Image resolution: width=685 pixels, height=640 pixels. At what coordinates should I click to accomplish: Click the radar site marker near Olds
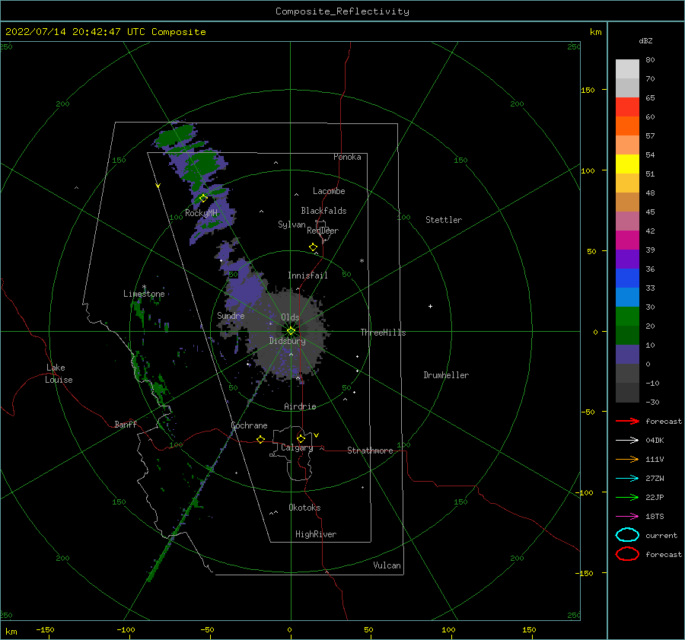(291, 331)
